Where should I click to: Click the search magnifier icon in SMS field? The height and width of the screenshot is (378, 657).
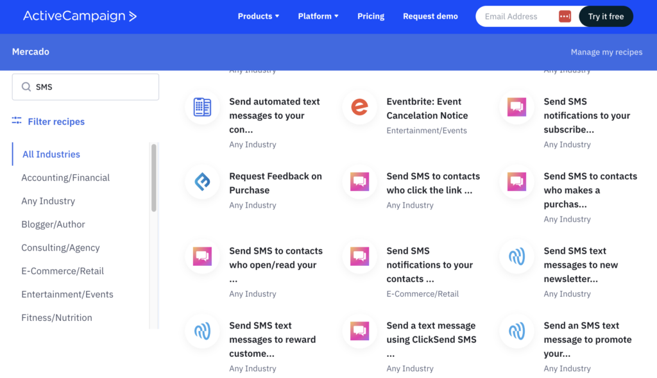(x=26, y=86)
